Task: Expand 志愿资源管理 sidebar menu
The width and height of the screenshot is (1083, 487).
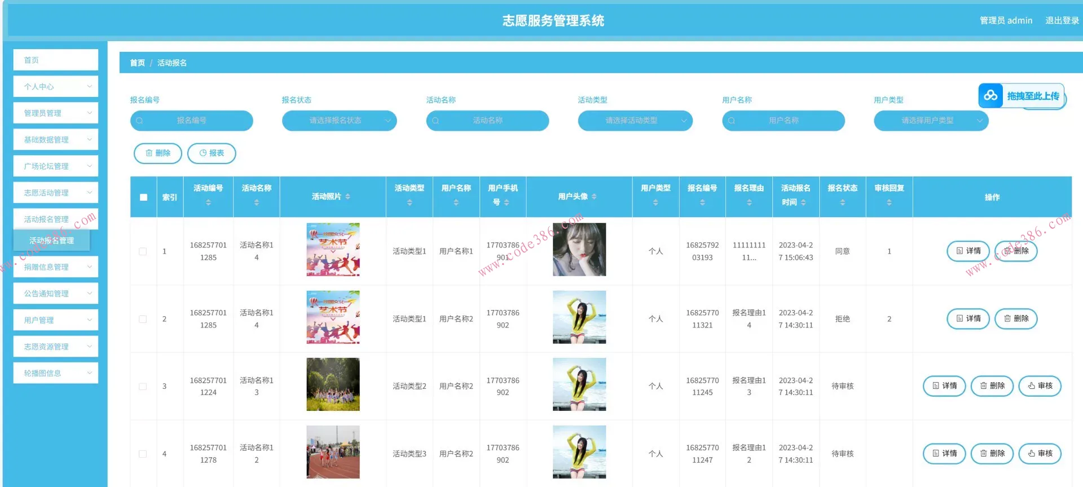Action: pos(56,346)
